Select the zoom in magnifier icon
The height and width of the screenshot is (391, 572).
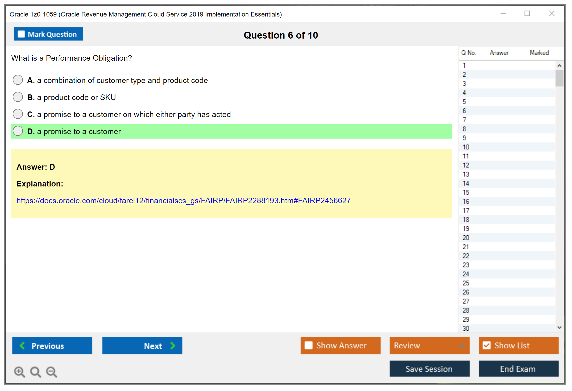point(19,372)
